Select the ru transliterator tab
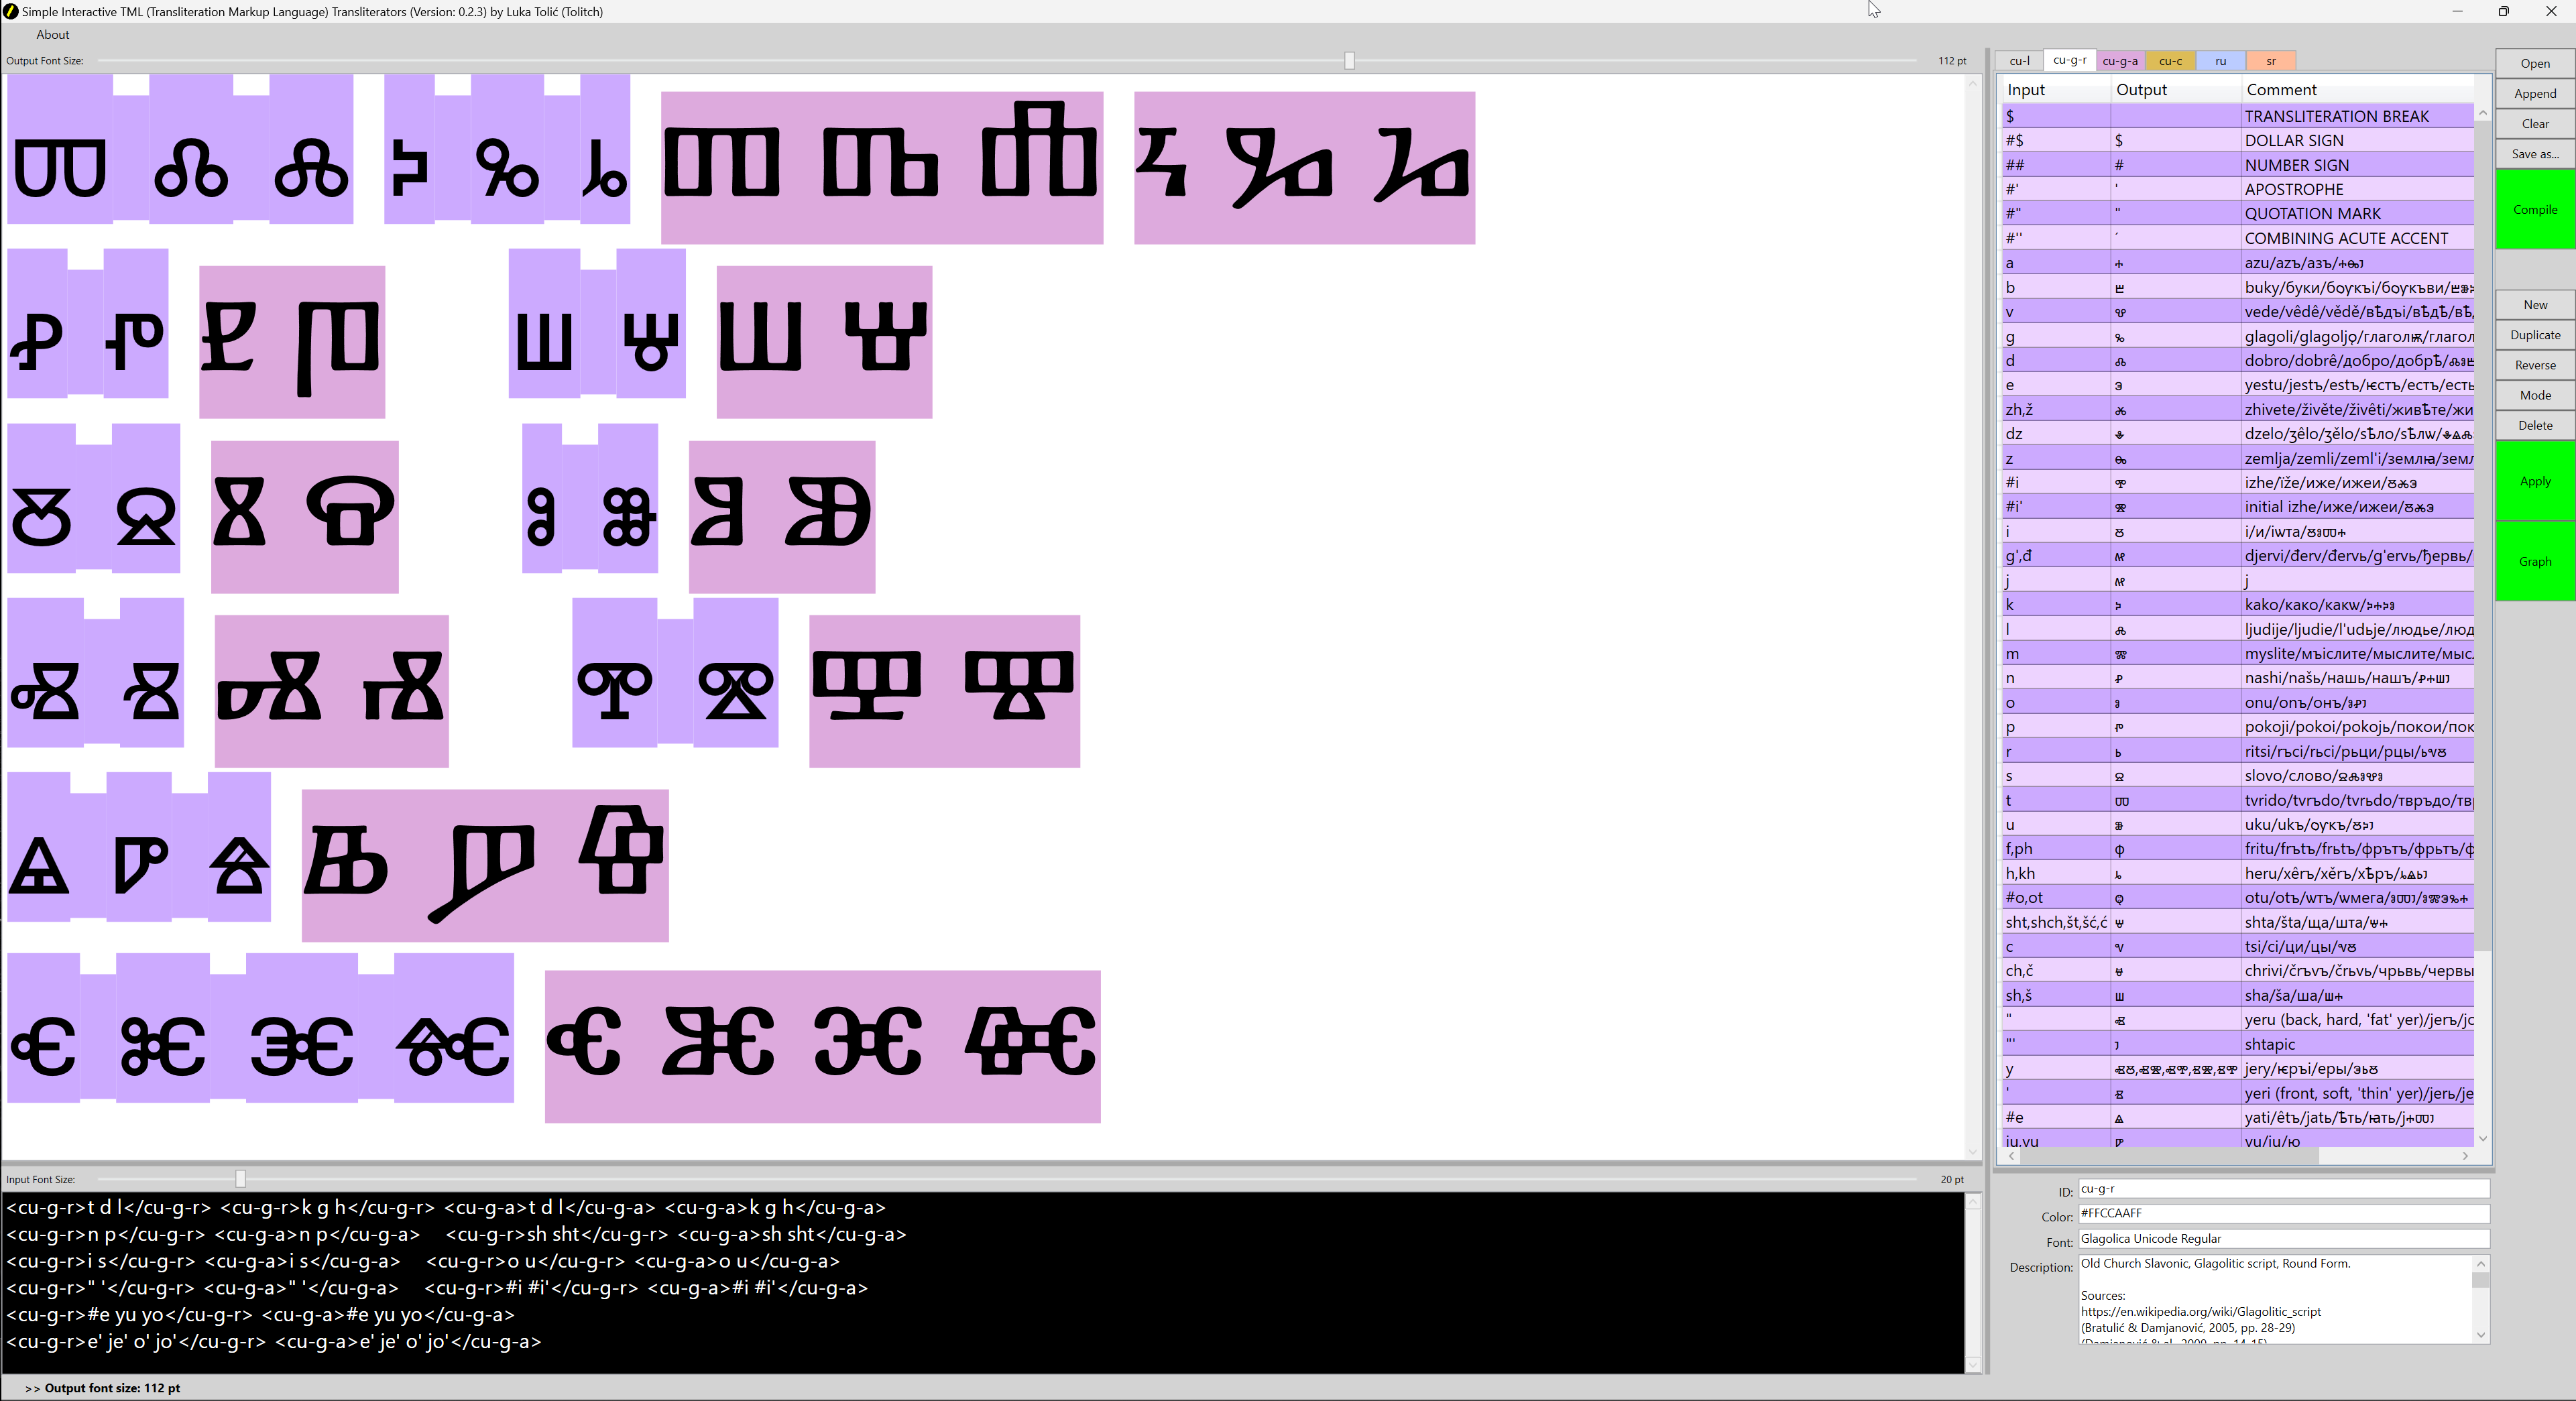2576x1401 pixels. 2220,61
